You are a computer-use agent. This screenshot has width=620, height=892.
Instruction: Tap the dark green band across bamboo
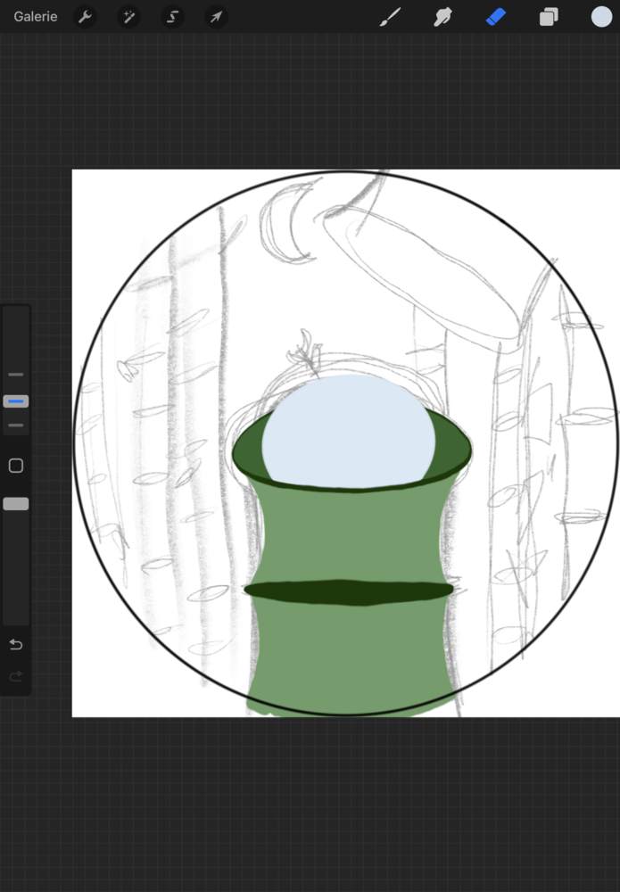coord(348,591)
